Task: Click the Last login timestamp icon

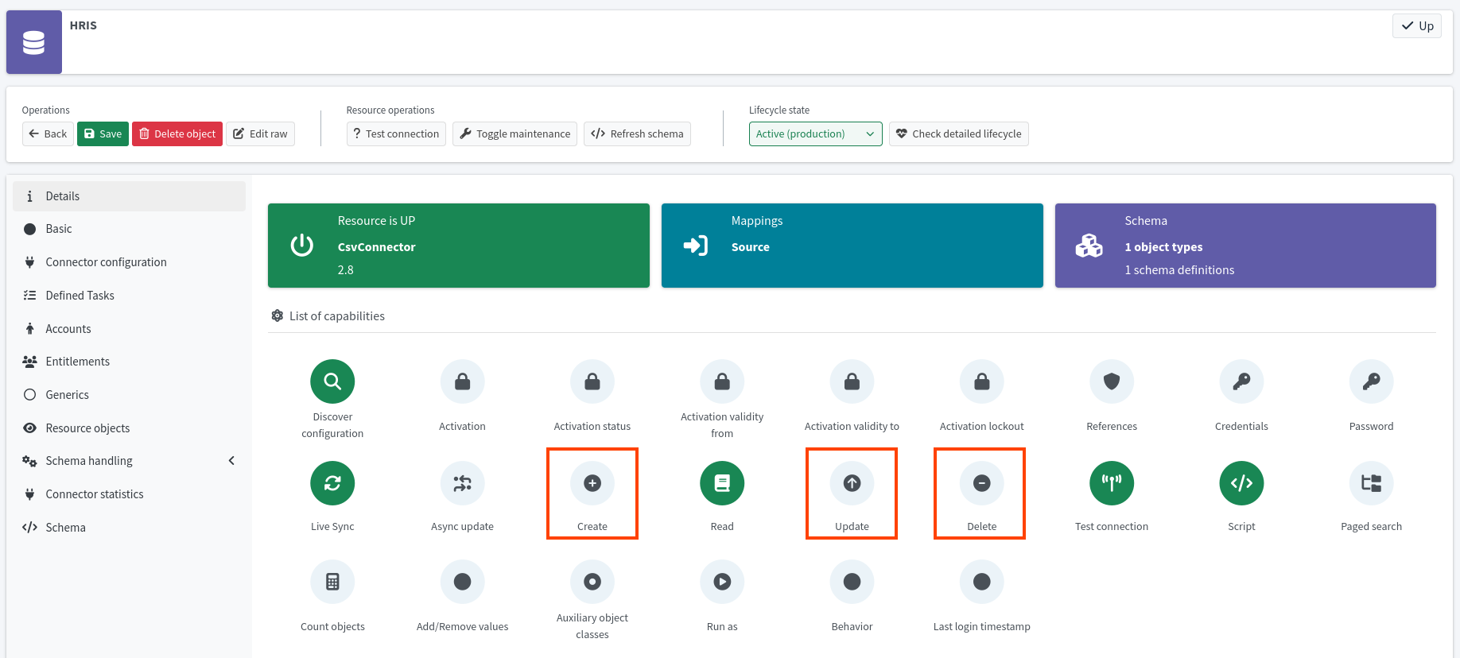Action: (x=982, y=582)
